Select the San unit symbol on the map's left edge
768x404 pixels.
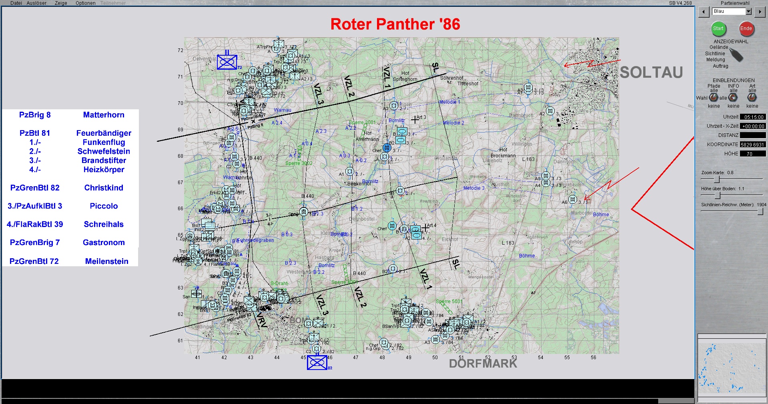click(197, 294)
